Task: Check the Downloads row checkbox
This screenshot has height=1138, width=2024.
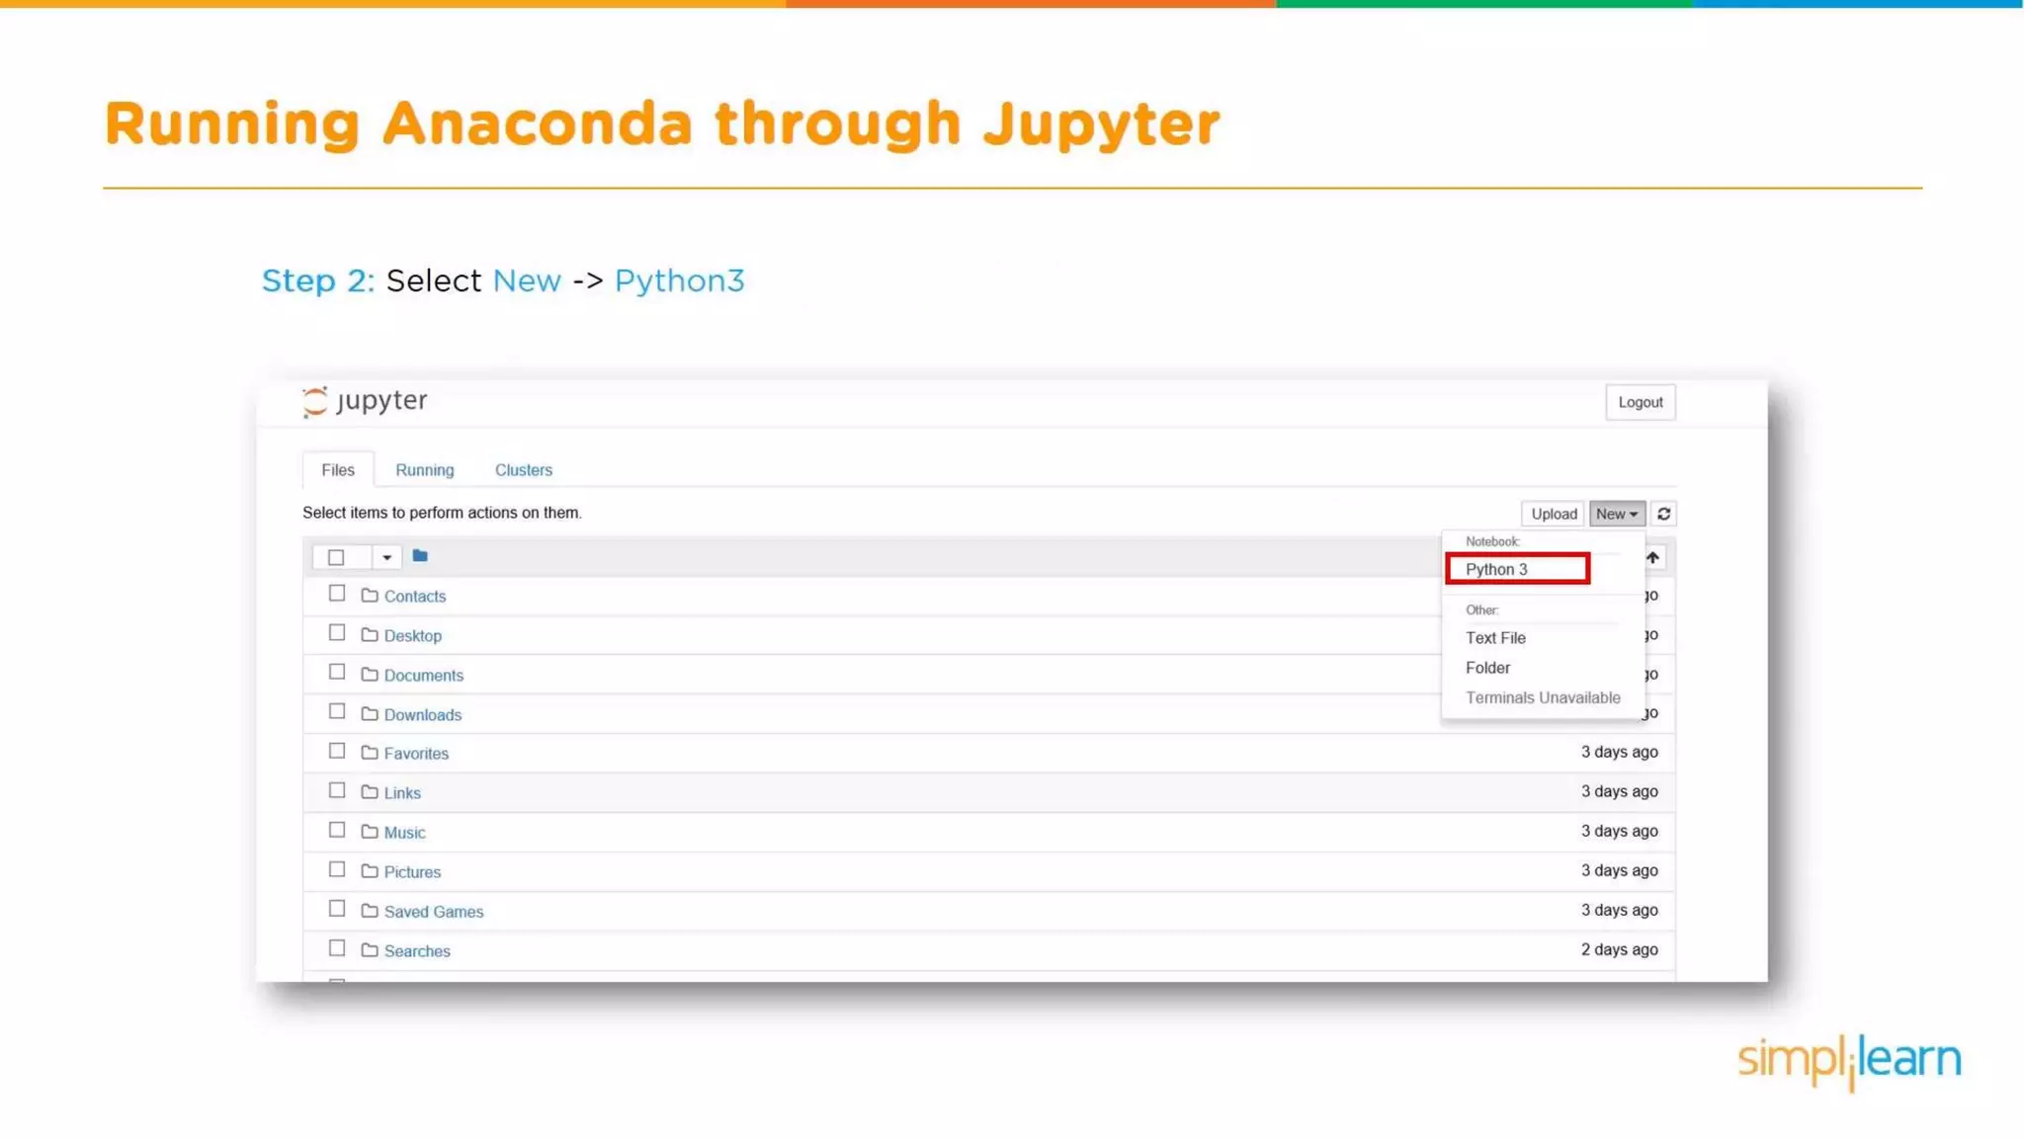Action: click(x=337, y=712)
